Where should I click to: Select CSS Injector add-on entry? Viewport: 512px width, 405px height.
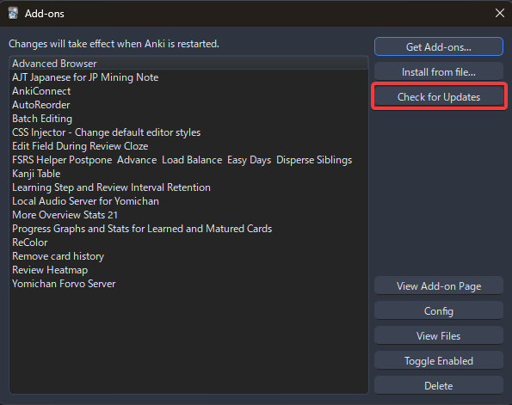(x=188, y=132)
